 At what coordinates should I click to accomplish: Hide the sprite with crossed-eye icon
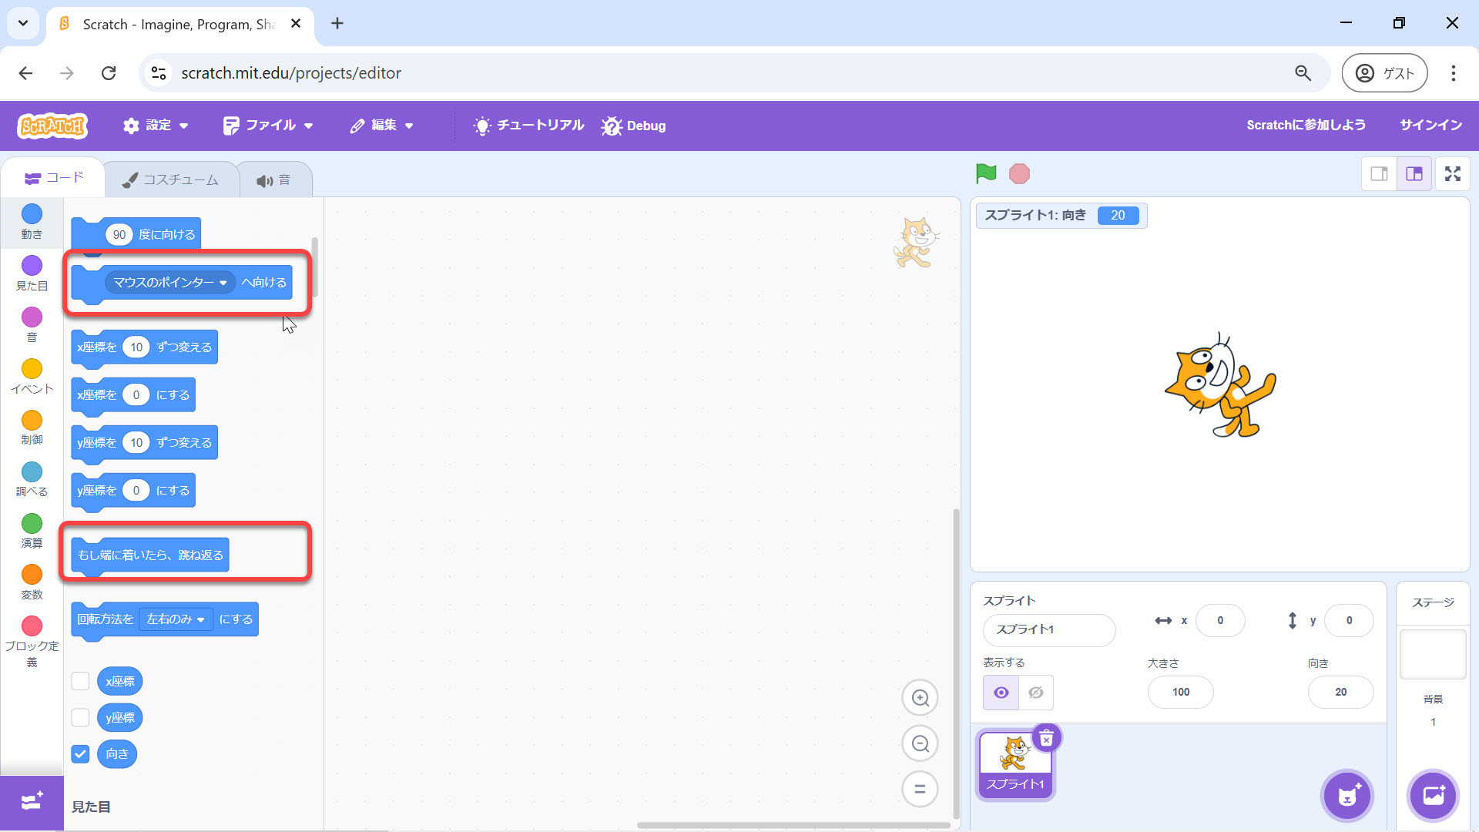[x=1036, y=693]
